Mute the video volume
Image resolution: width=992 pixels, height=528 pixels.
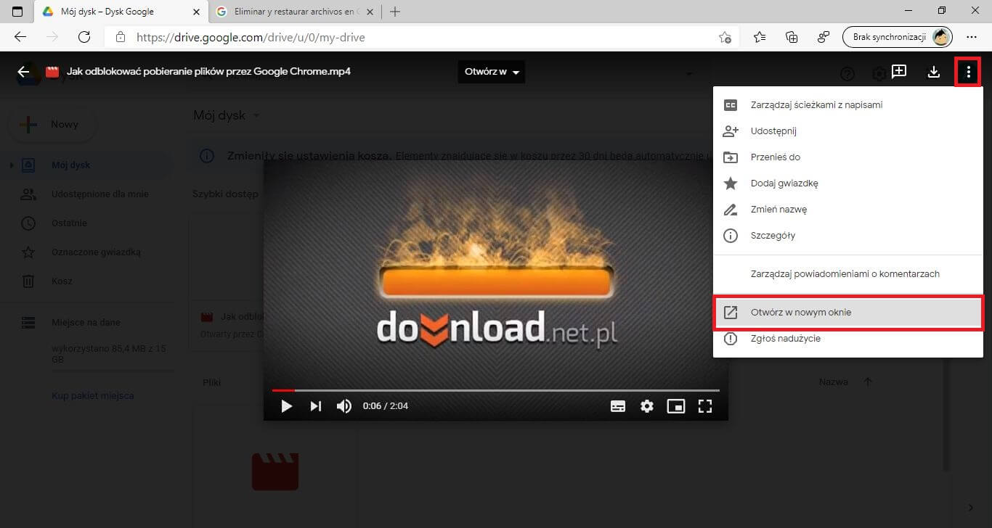pyautogui.click(x=344, y=406)
